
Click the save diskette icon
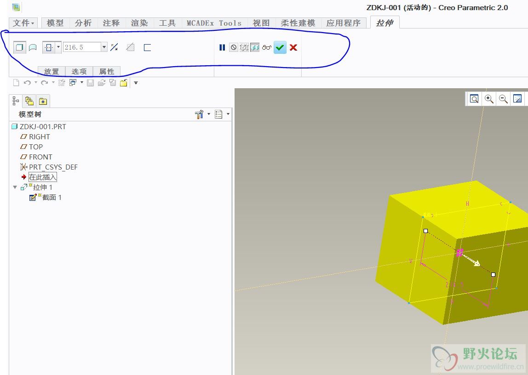90,83
